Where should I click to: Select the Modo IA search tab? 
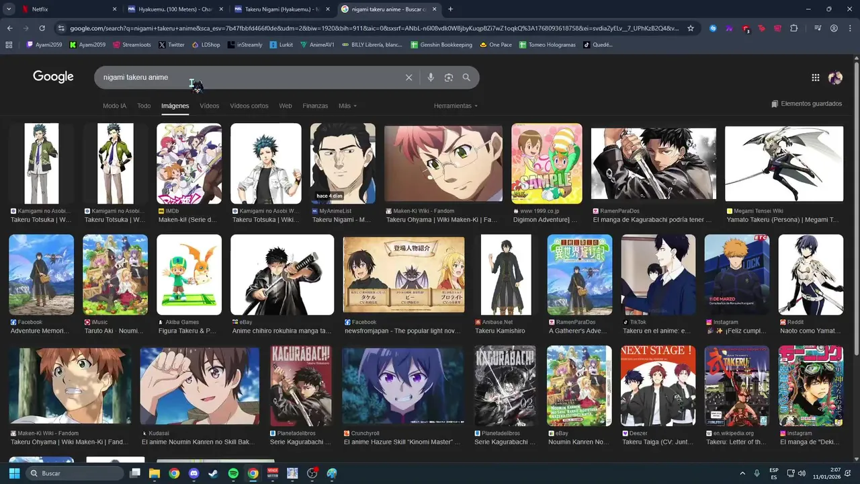click(x=114, y=106)
